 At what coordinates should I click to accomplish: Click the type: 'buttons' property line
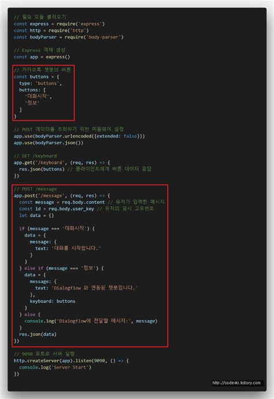tap(40, 83)
